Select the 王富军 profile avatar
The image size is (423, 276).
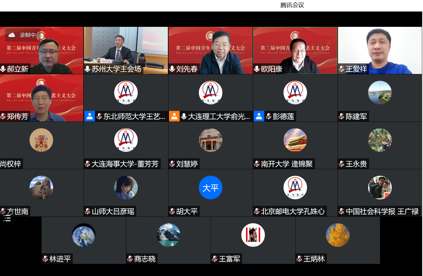pyautogui.click(x=253, y=235)
